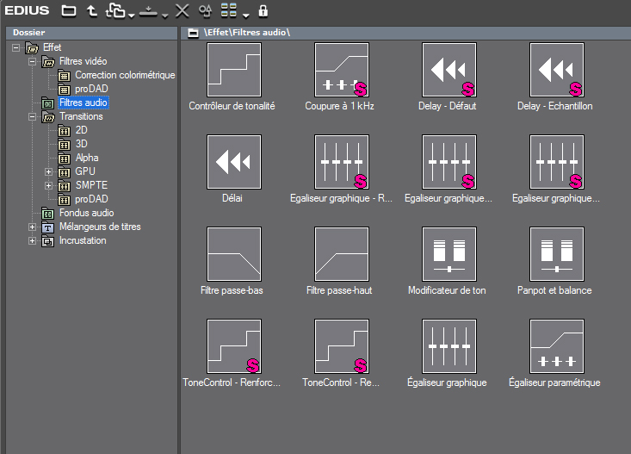This screenshot has height=454, width=631.
Task: Select the SMPTE folder label
Action: point(92,185)
